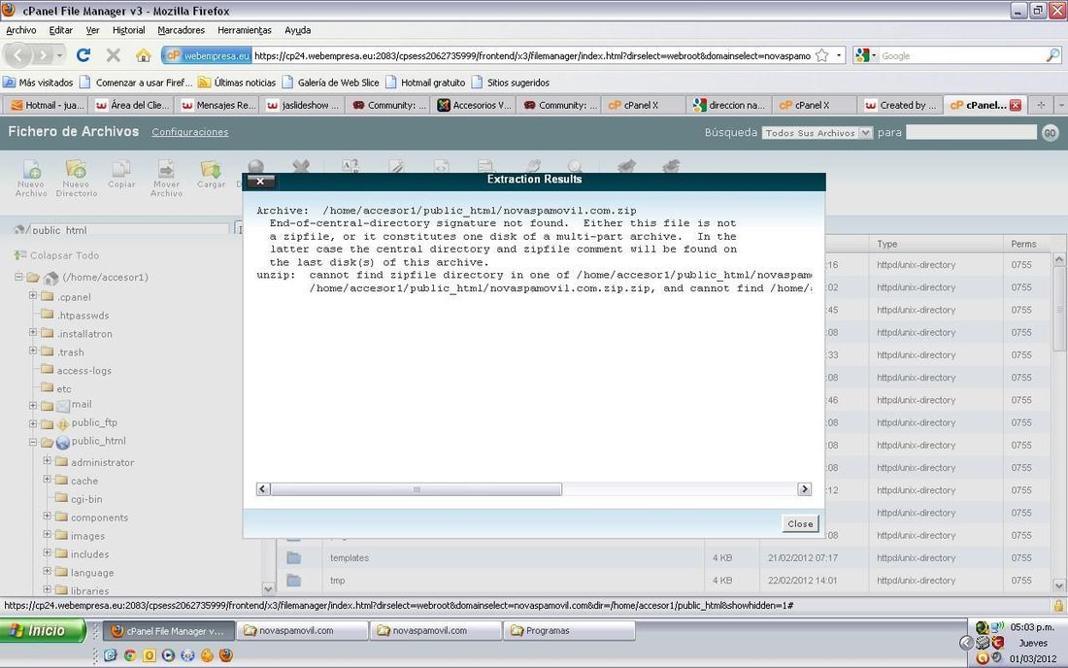The height and width of the screenshot is (668, 1068).
Task: Open the Programas taskbar window
Action: click(569, 630)
